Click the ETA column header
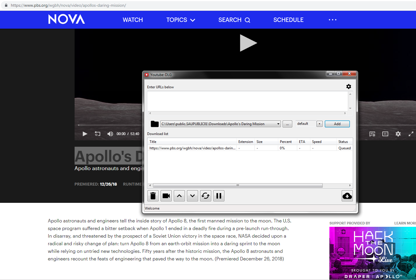 point(304,142)
